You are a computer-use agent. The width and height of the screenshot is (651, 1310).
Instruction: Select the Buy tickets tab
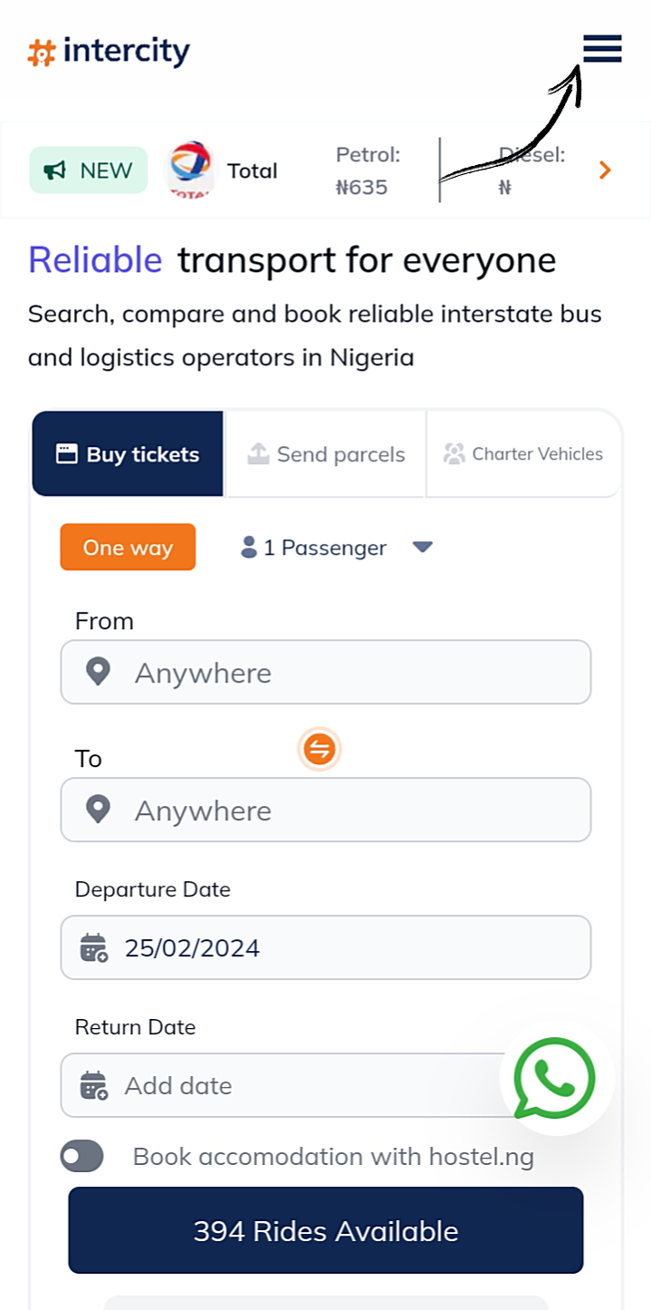[129, 454]
